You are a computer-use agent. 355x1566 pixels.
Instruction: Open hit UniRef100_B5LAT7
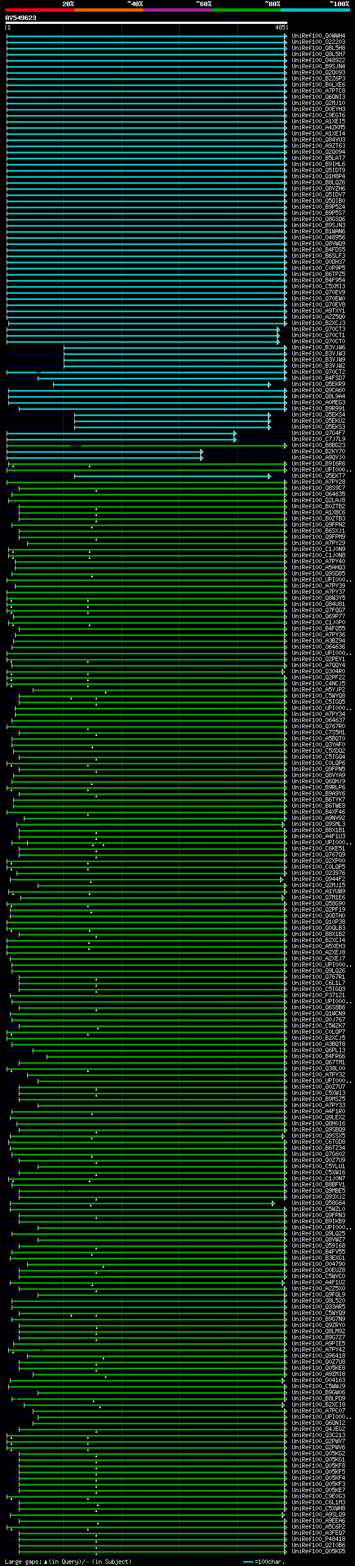[318, 158]
